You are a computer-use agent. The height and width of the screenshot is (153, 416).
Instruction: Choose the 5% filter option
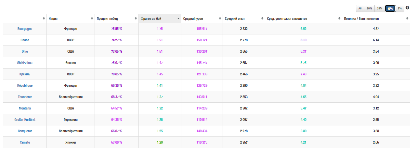coord(400,8)
